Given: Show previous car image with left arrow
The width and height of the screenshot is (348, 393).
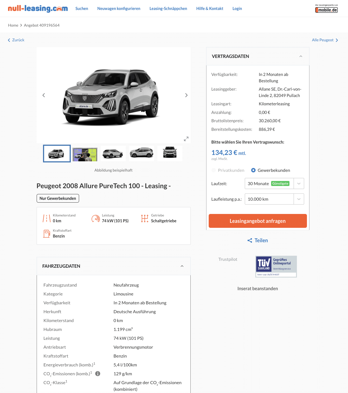Looking at the screenshot, I should tap(44, 95).
